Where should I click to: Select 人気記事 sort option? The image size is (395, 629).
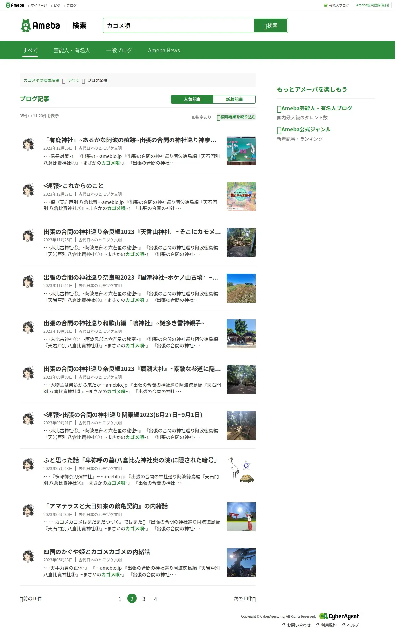click(x=192, y=99)
